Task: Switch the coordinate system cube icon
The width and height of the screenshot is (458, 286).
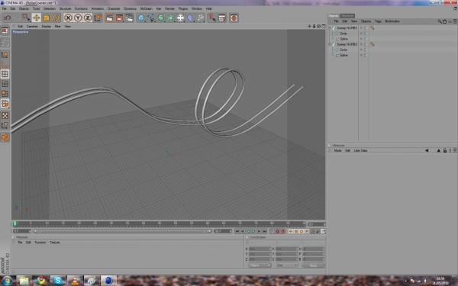Action: (98, 18)
